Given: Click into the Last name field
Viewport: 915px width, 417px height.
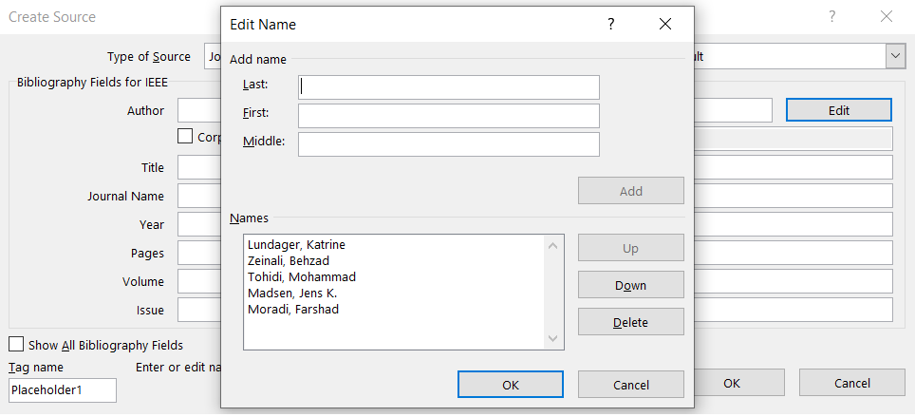Looking at the screenshot, I should (x=448, y=87).
